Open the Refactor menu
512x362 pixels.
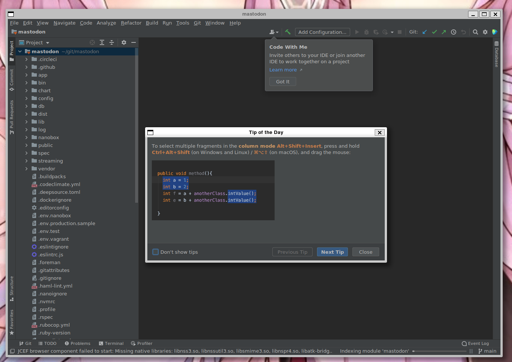coord(131,23)
